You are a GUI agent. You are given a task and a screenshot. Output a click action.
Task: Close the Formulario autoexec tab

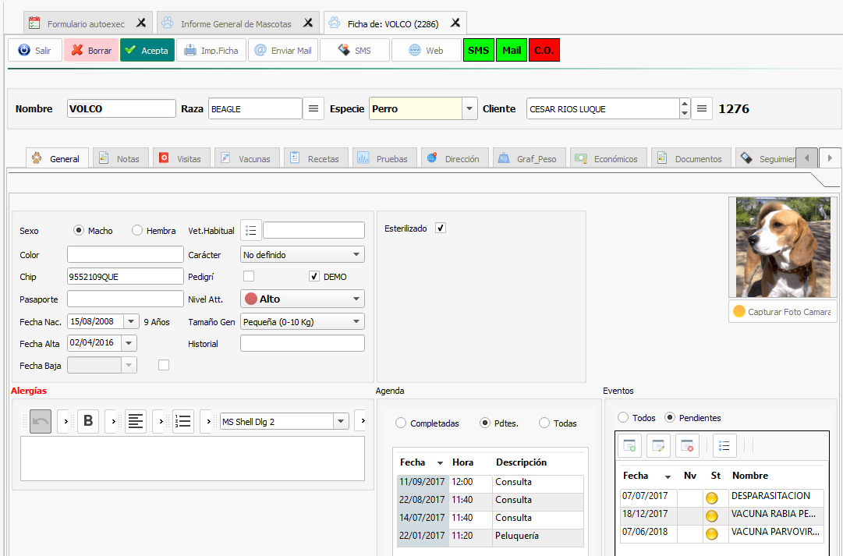[x=141, y=23]
